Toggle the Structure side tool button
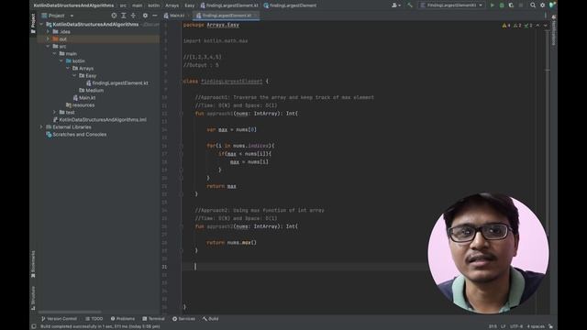 coord(33,298)
